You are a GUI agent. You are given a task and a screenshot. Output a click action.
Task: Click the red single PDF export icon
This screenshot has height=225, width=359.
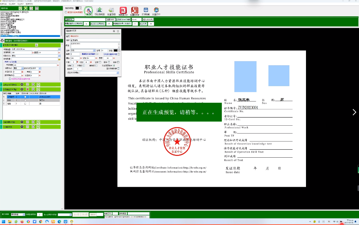(123, 11)
